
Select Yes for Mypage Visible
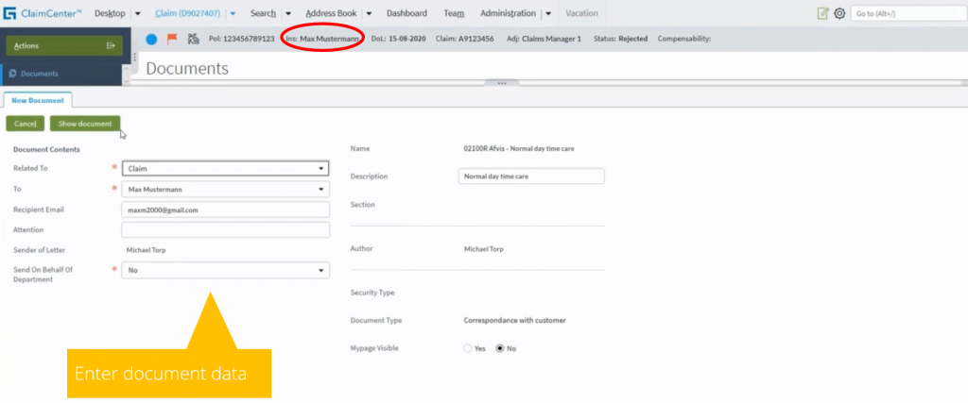(x=467, y=348)
